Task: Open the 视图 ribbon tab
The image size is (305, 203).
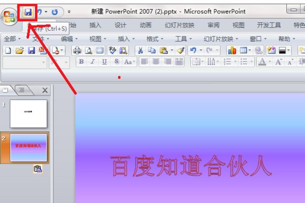Action: click(238, 25)
